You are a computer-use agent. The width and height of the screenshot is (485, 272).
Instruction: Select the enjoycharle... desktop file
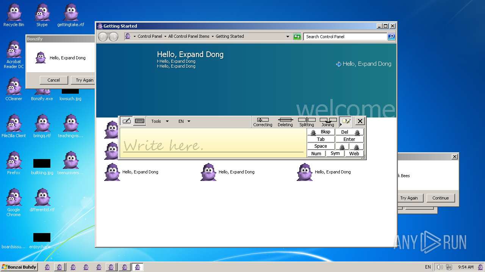pyautogui.click(x=42, y=241)
